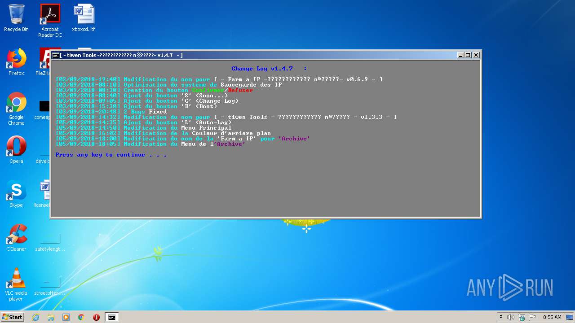575x323 pixels.
Task: Click the red 'Refuser' text
Action: 240,90
